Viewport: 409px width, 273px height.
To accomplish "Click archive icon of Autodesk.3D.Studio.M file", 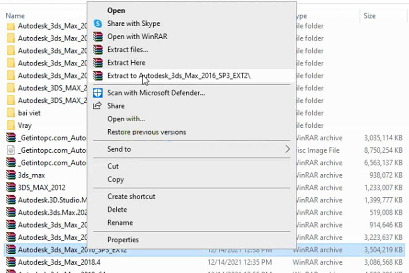I will tap(11, 200).
